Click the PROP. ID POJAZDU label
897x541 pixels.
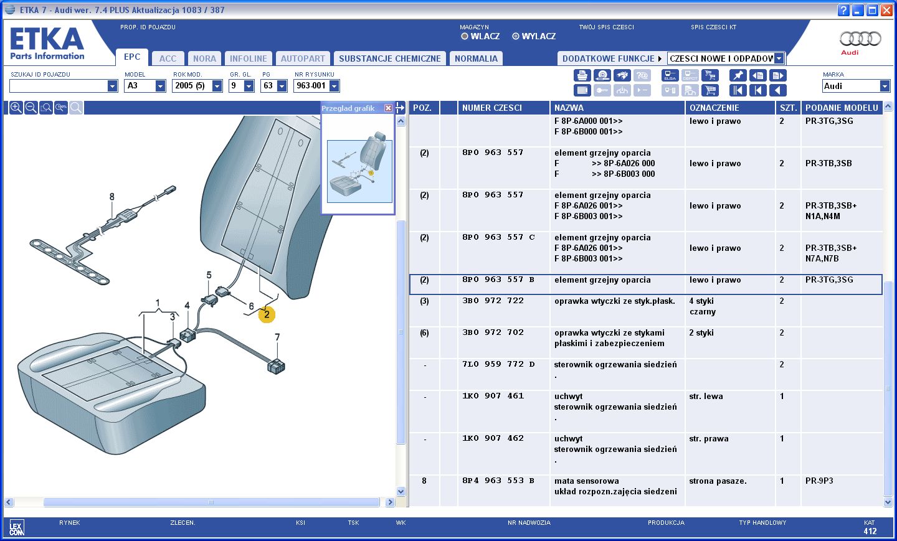pos(148,27)
